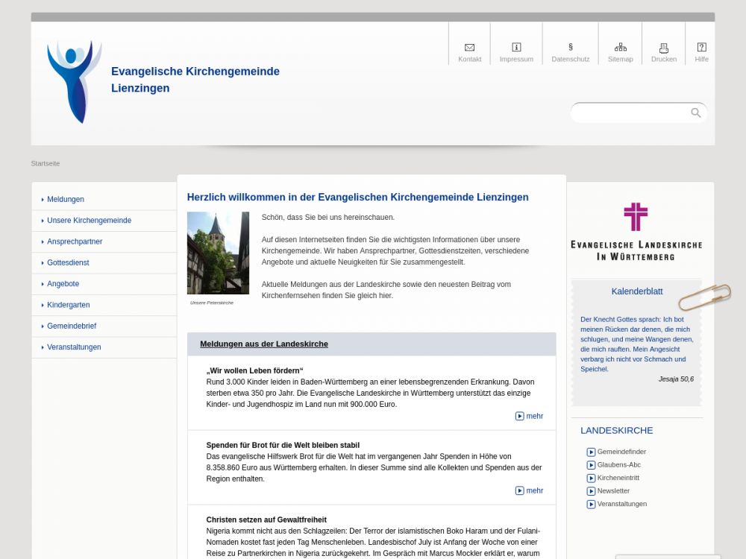This screenshot has height=559, width=746.
Task: Follow the Kircheneintritt link
Action: coord(618,478)
